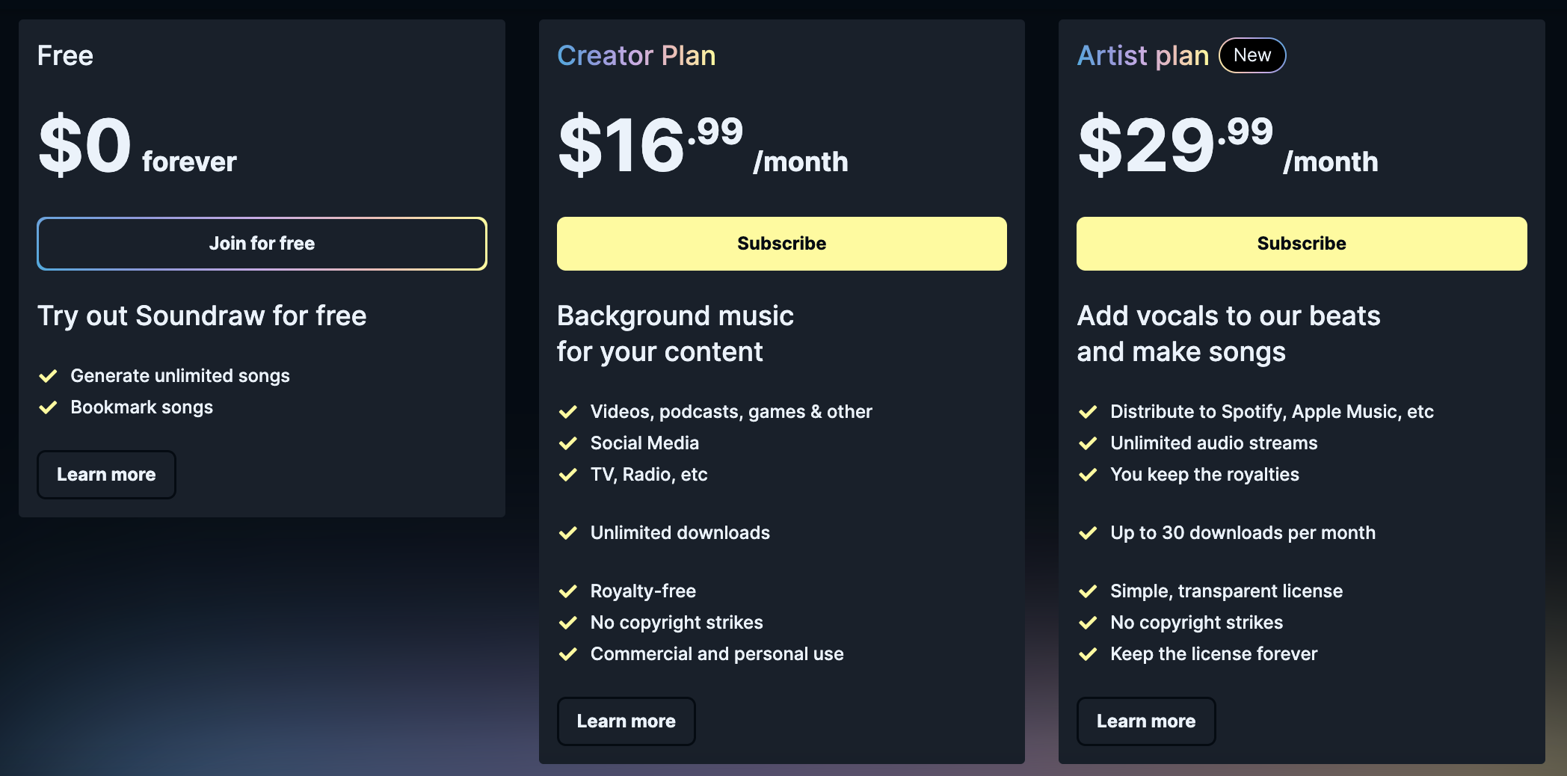Screen dimensions: 1567x776
Task: Click the checkmark beside Commercial and personal use
Action: coord(569,653)
